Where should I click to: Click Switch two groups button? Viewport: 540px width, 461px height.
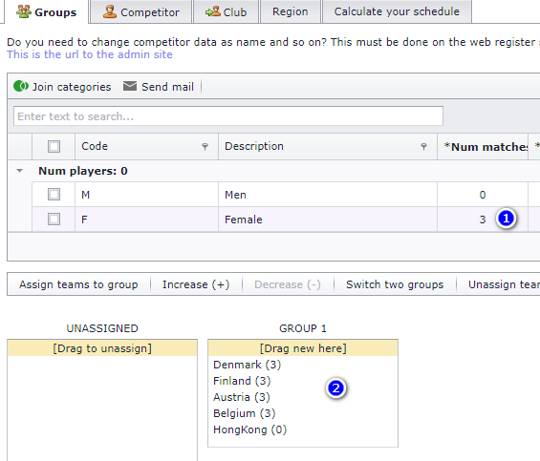[395, 284]
